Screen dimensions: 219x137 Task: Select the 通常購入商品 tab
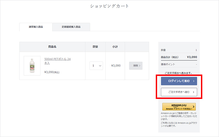36,27
